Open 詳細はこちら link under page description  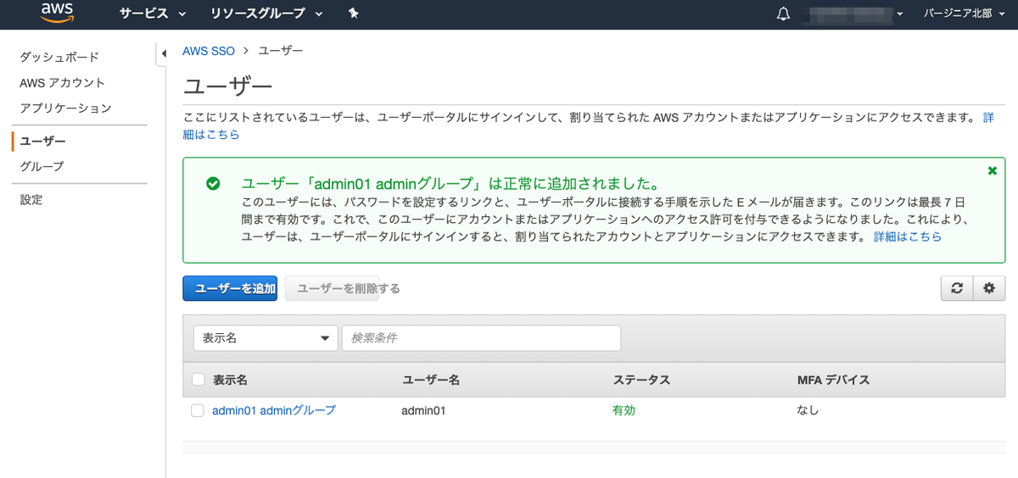(x=211, y=134)
